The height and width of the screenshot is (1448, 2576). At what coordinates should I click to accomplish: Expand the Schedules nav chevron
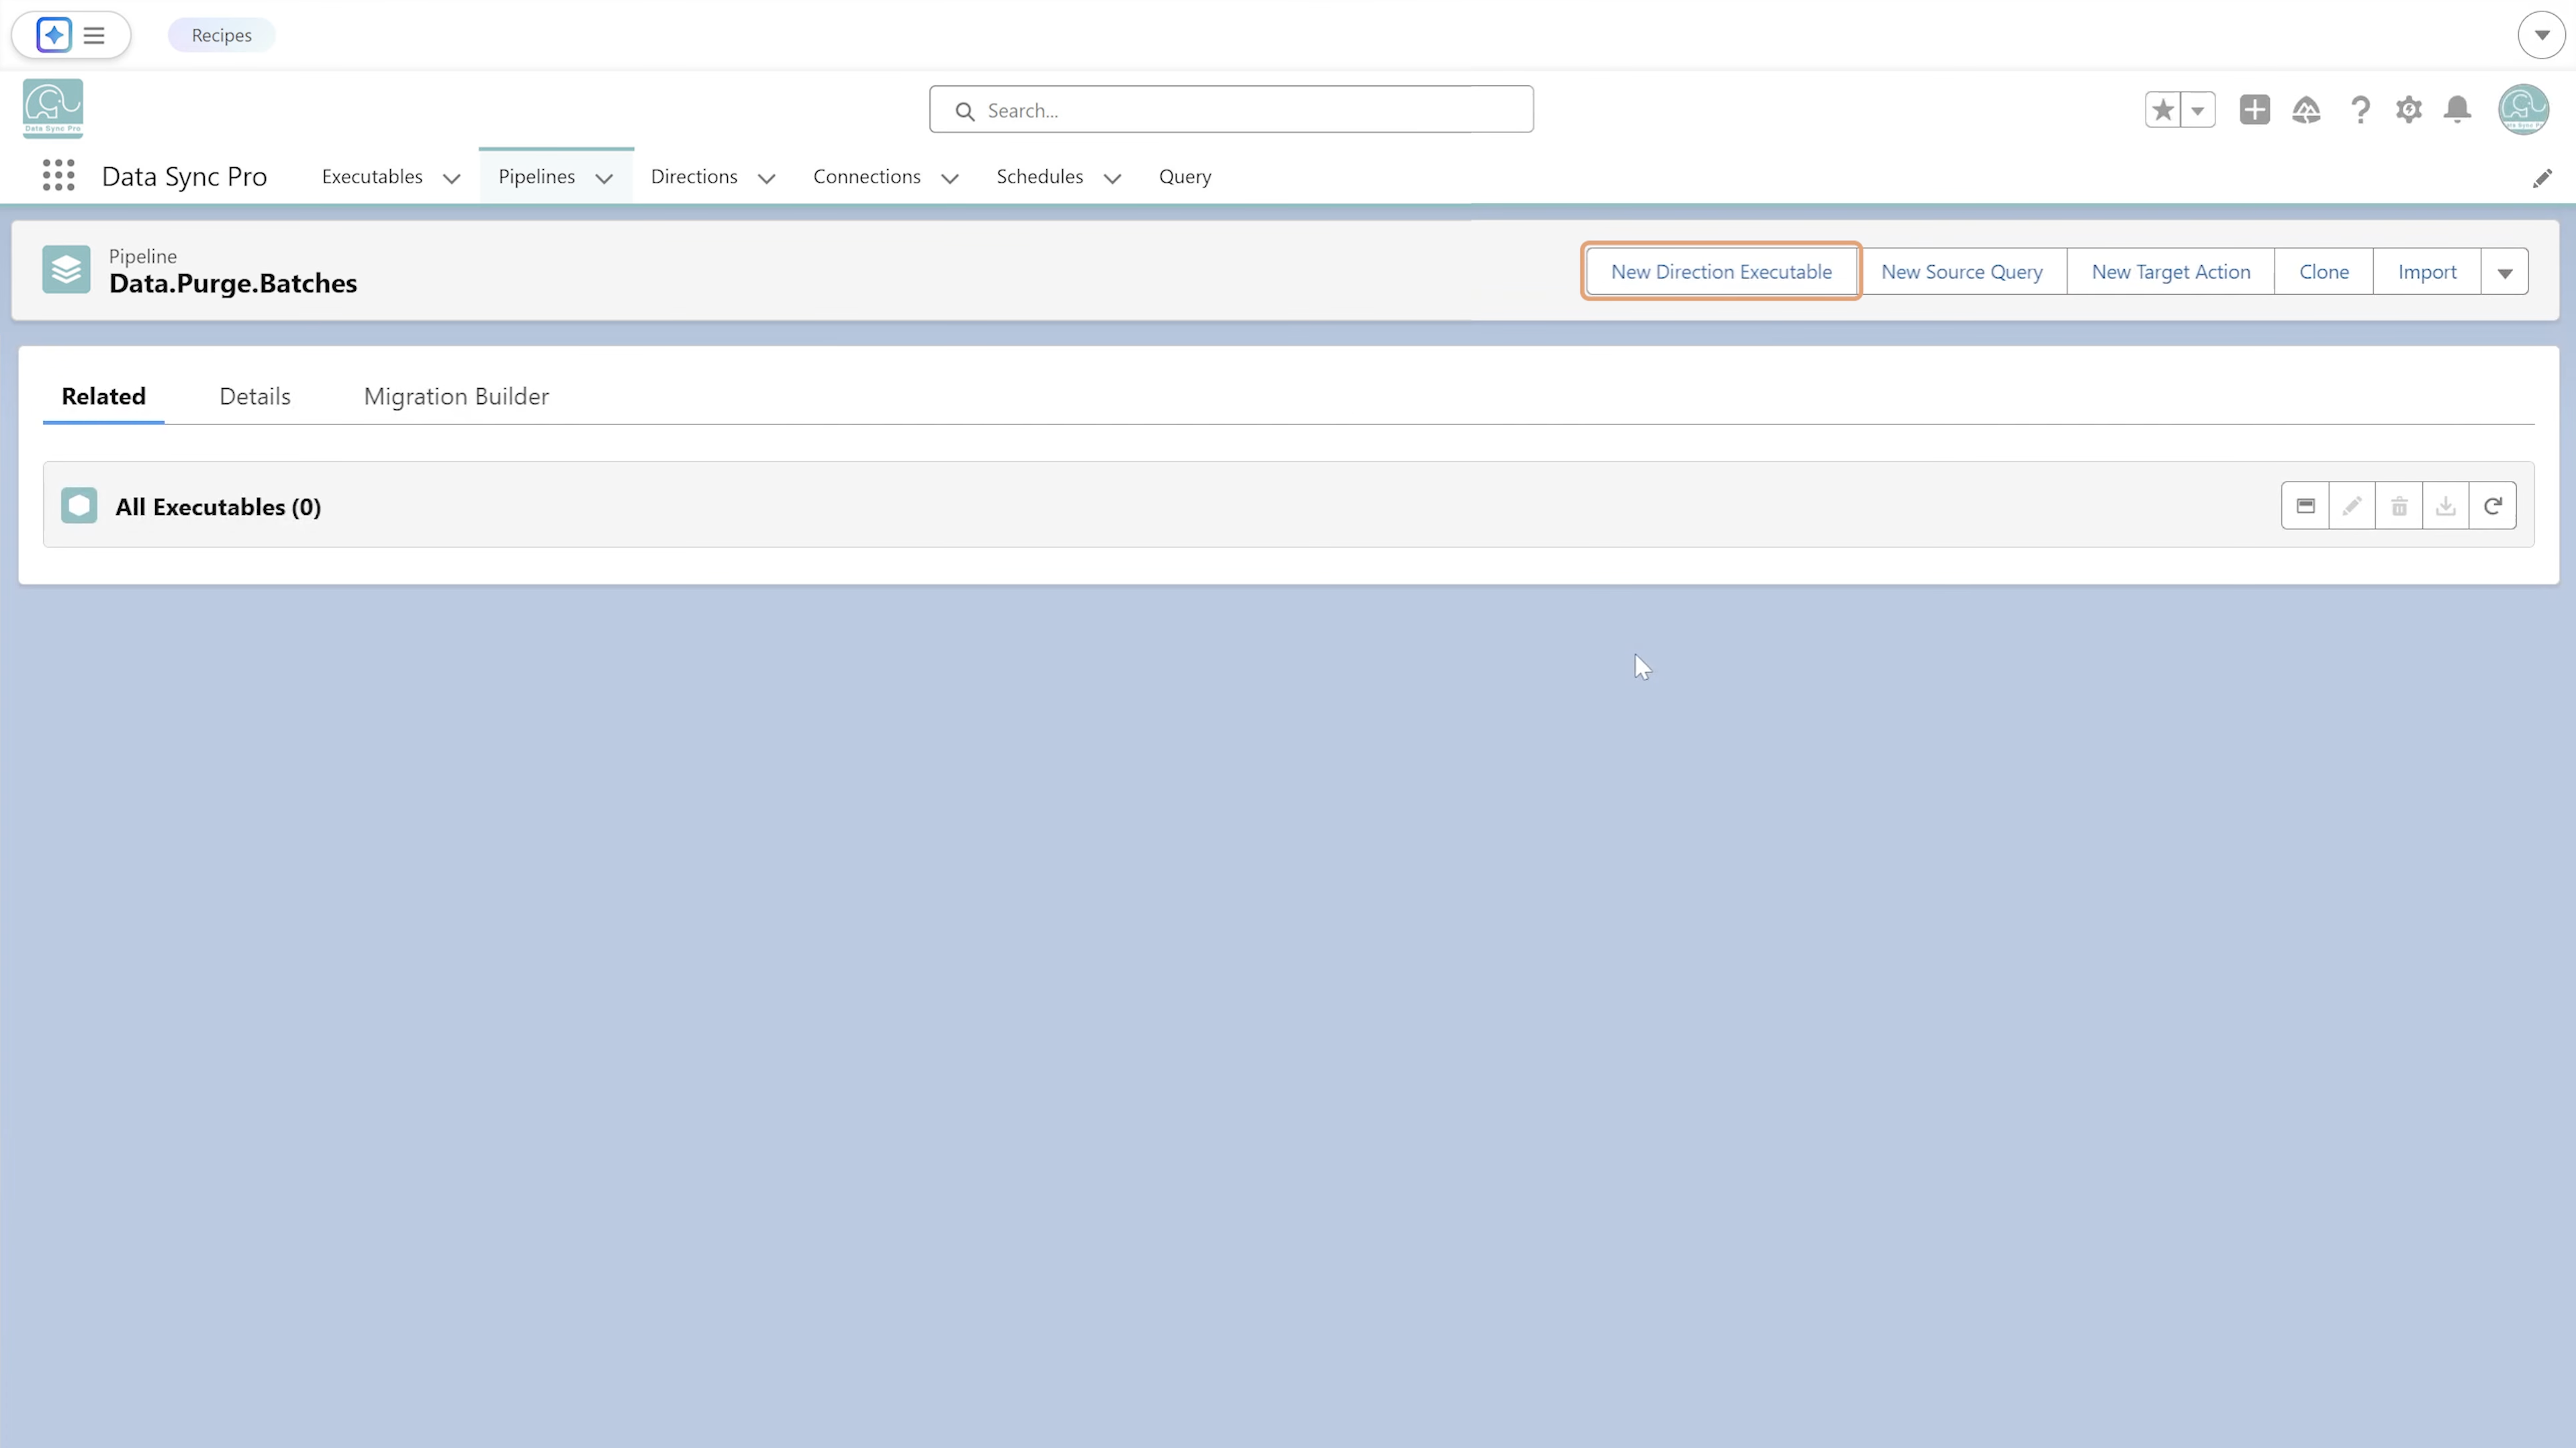pyautogui.click(x=1112, y=178)
